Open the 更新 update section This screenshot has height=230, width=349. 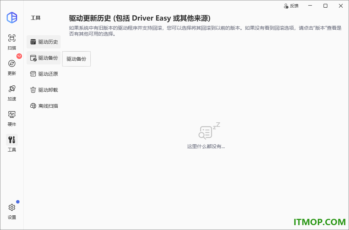(12, 67)
